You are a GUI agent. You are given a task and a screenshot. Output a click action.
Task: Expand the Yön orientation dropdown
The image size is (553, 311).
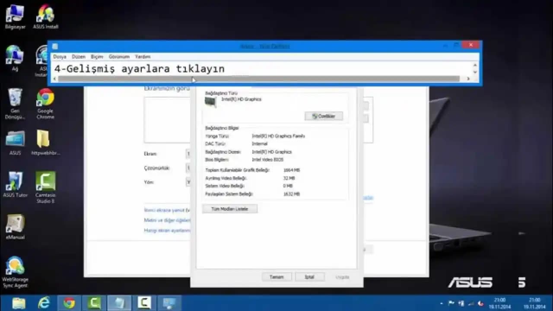click(188, 182)
